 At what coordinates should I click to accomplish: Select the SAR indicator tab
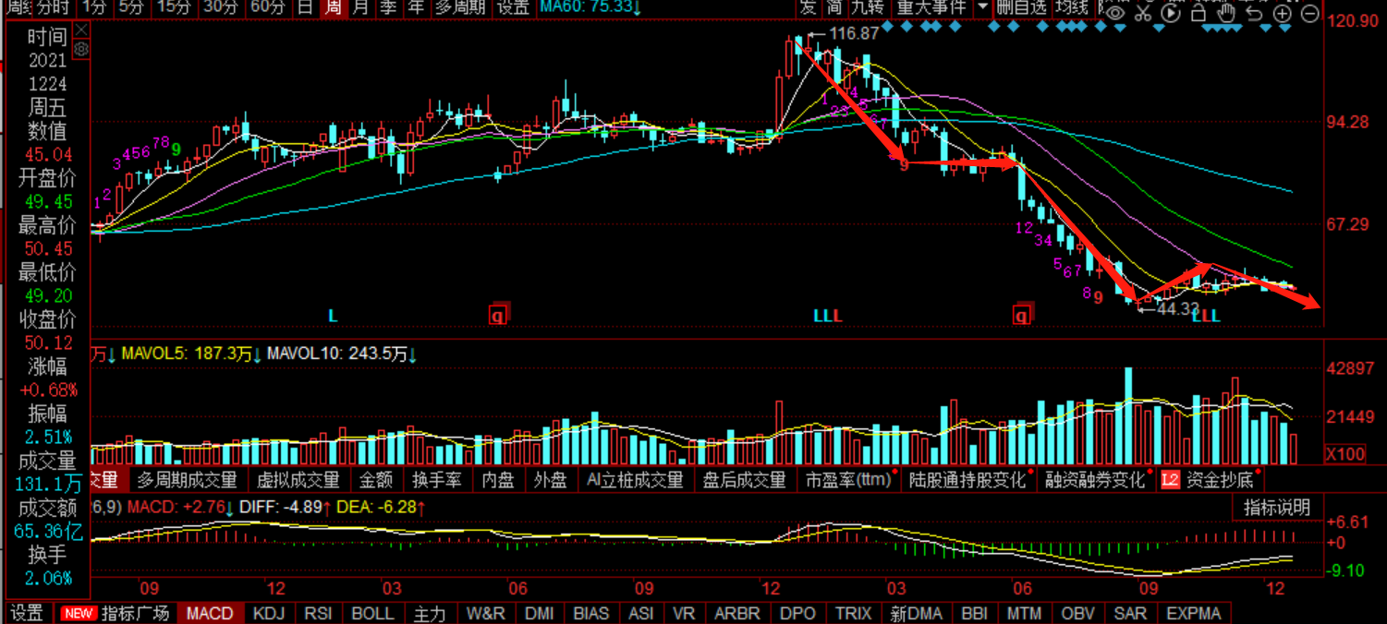click(x=1131, y=614)
